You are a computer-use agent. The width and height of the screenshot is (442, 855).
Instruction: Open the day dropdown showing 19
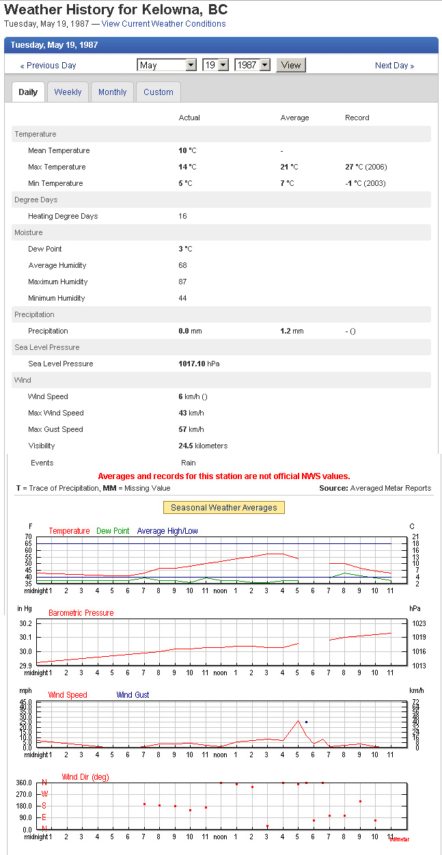[x=215, y=65]
